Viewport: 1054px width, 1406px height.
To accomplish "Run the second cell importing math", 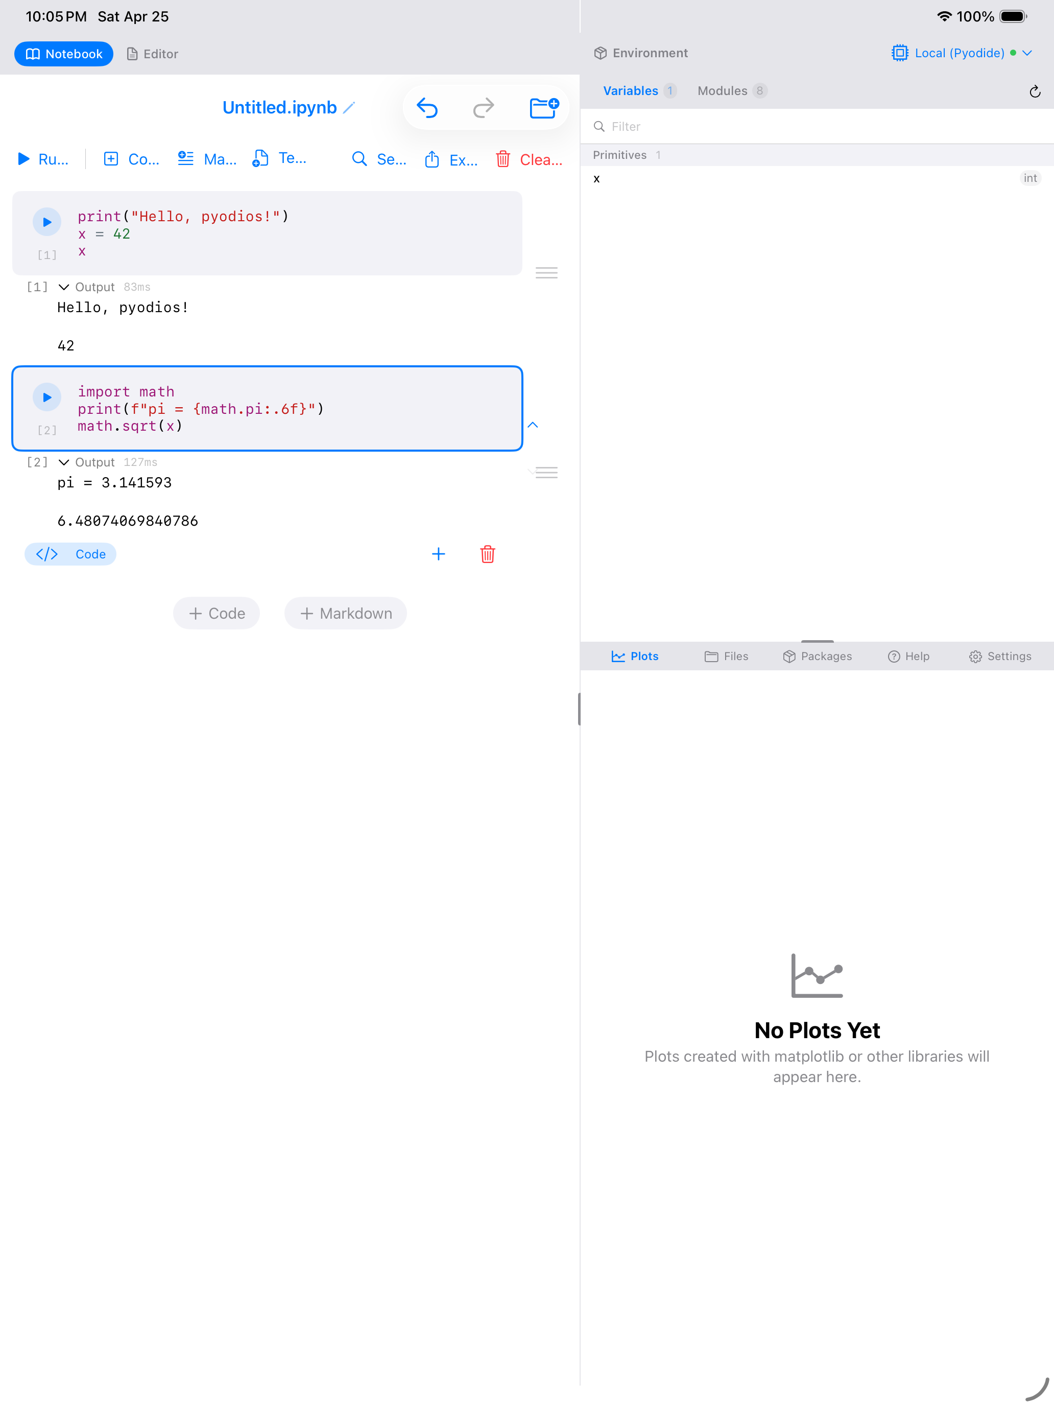I will 47,397.
